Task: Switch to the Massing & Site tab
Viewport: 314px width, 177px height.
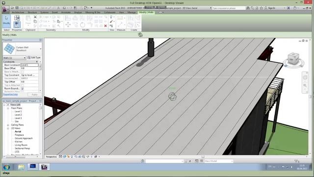Action: click(93, 12)
